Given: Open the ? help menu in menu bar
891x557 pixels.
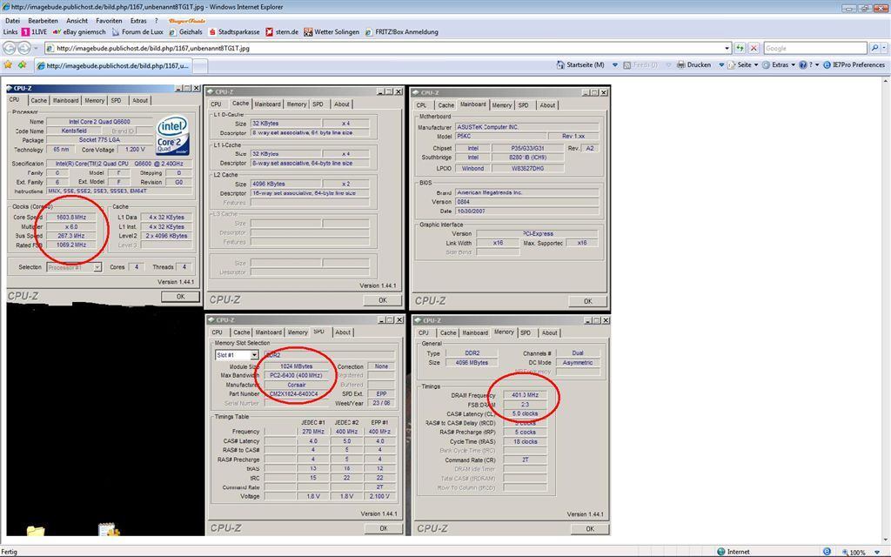Looking at the screenshot, I should click(157, 21).
